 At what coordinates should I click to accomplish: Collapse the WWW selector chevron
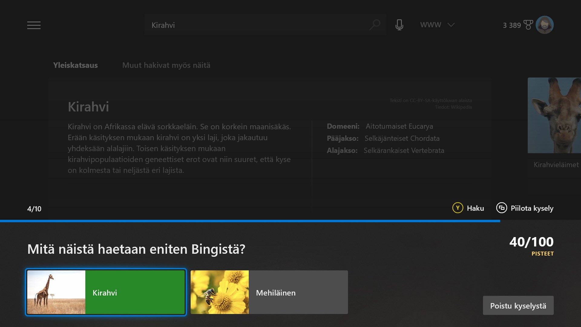coord(451,25)
